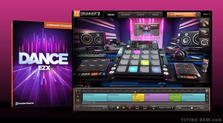Image resolution: width=223 pixels, height=123 pixels.
Task: Click the shaker percussion thumbnail
Action: [x=204, y=32]
